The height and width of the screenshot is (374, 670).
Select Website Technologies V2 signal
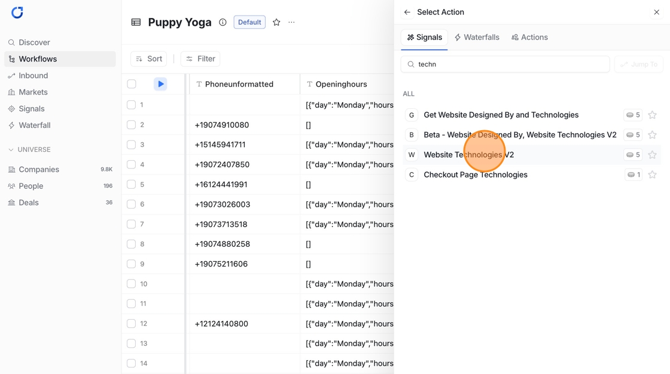(x=469, y=155)
